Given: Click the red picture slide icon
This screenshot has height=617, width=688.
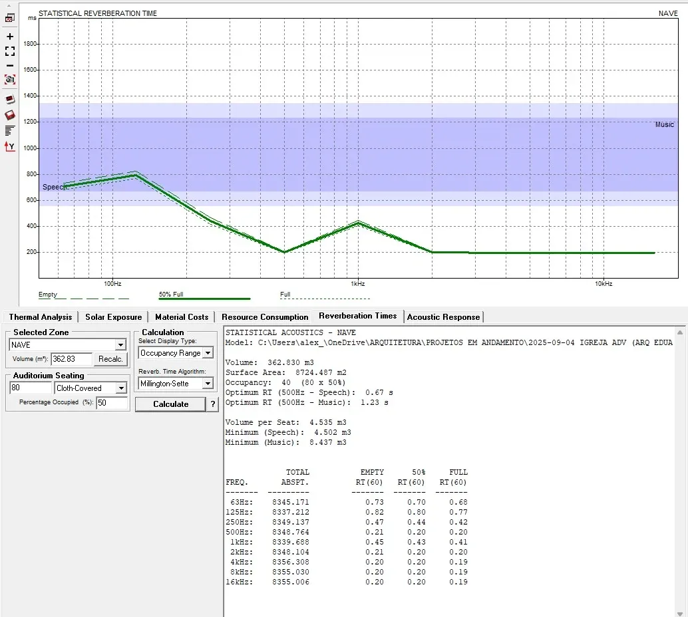Looking at the screenshot, I should tap(10, 99).
